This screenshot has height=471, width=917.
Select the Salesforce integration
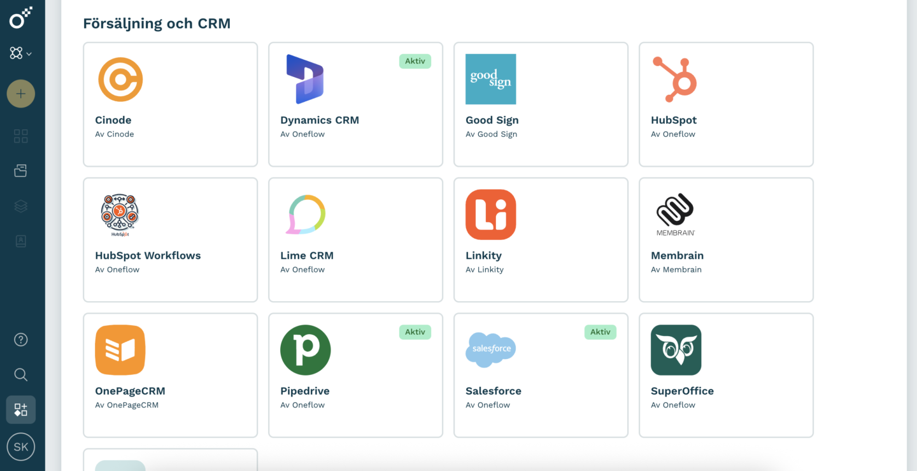tap(541, 376)
